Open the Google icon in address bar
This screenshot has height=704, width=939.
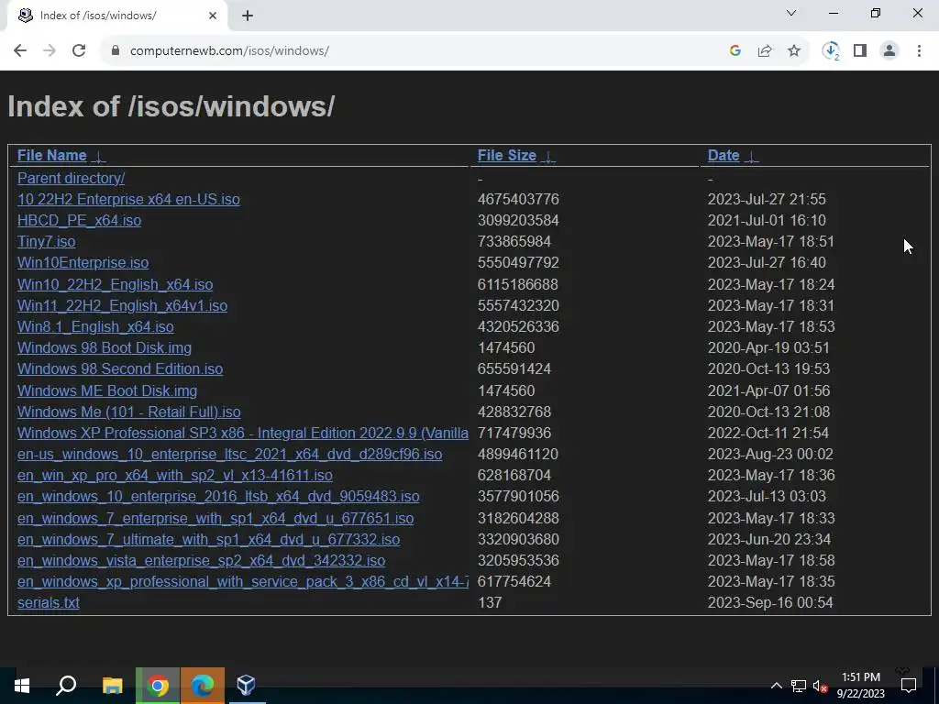tap(735, 51)
